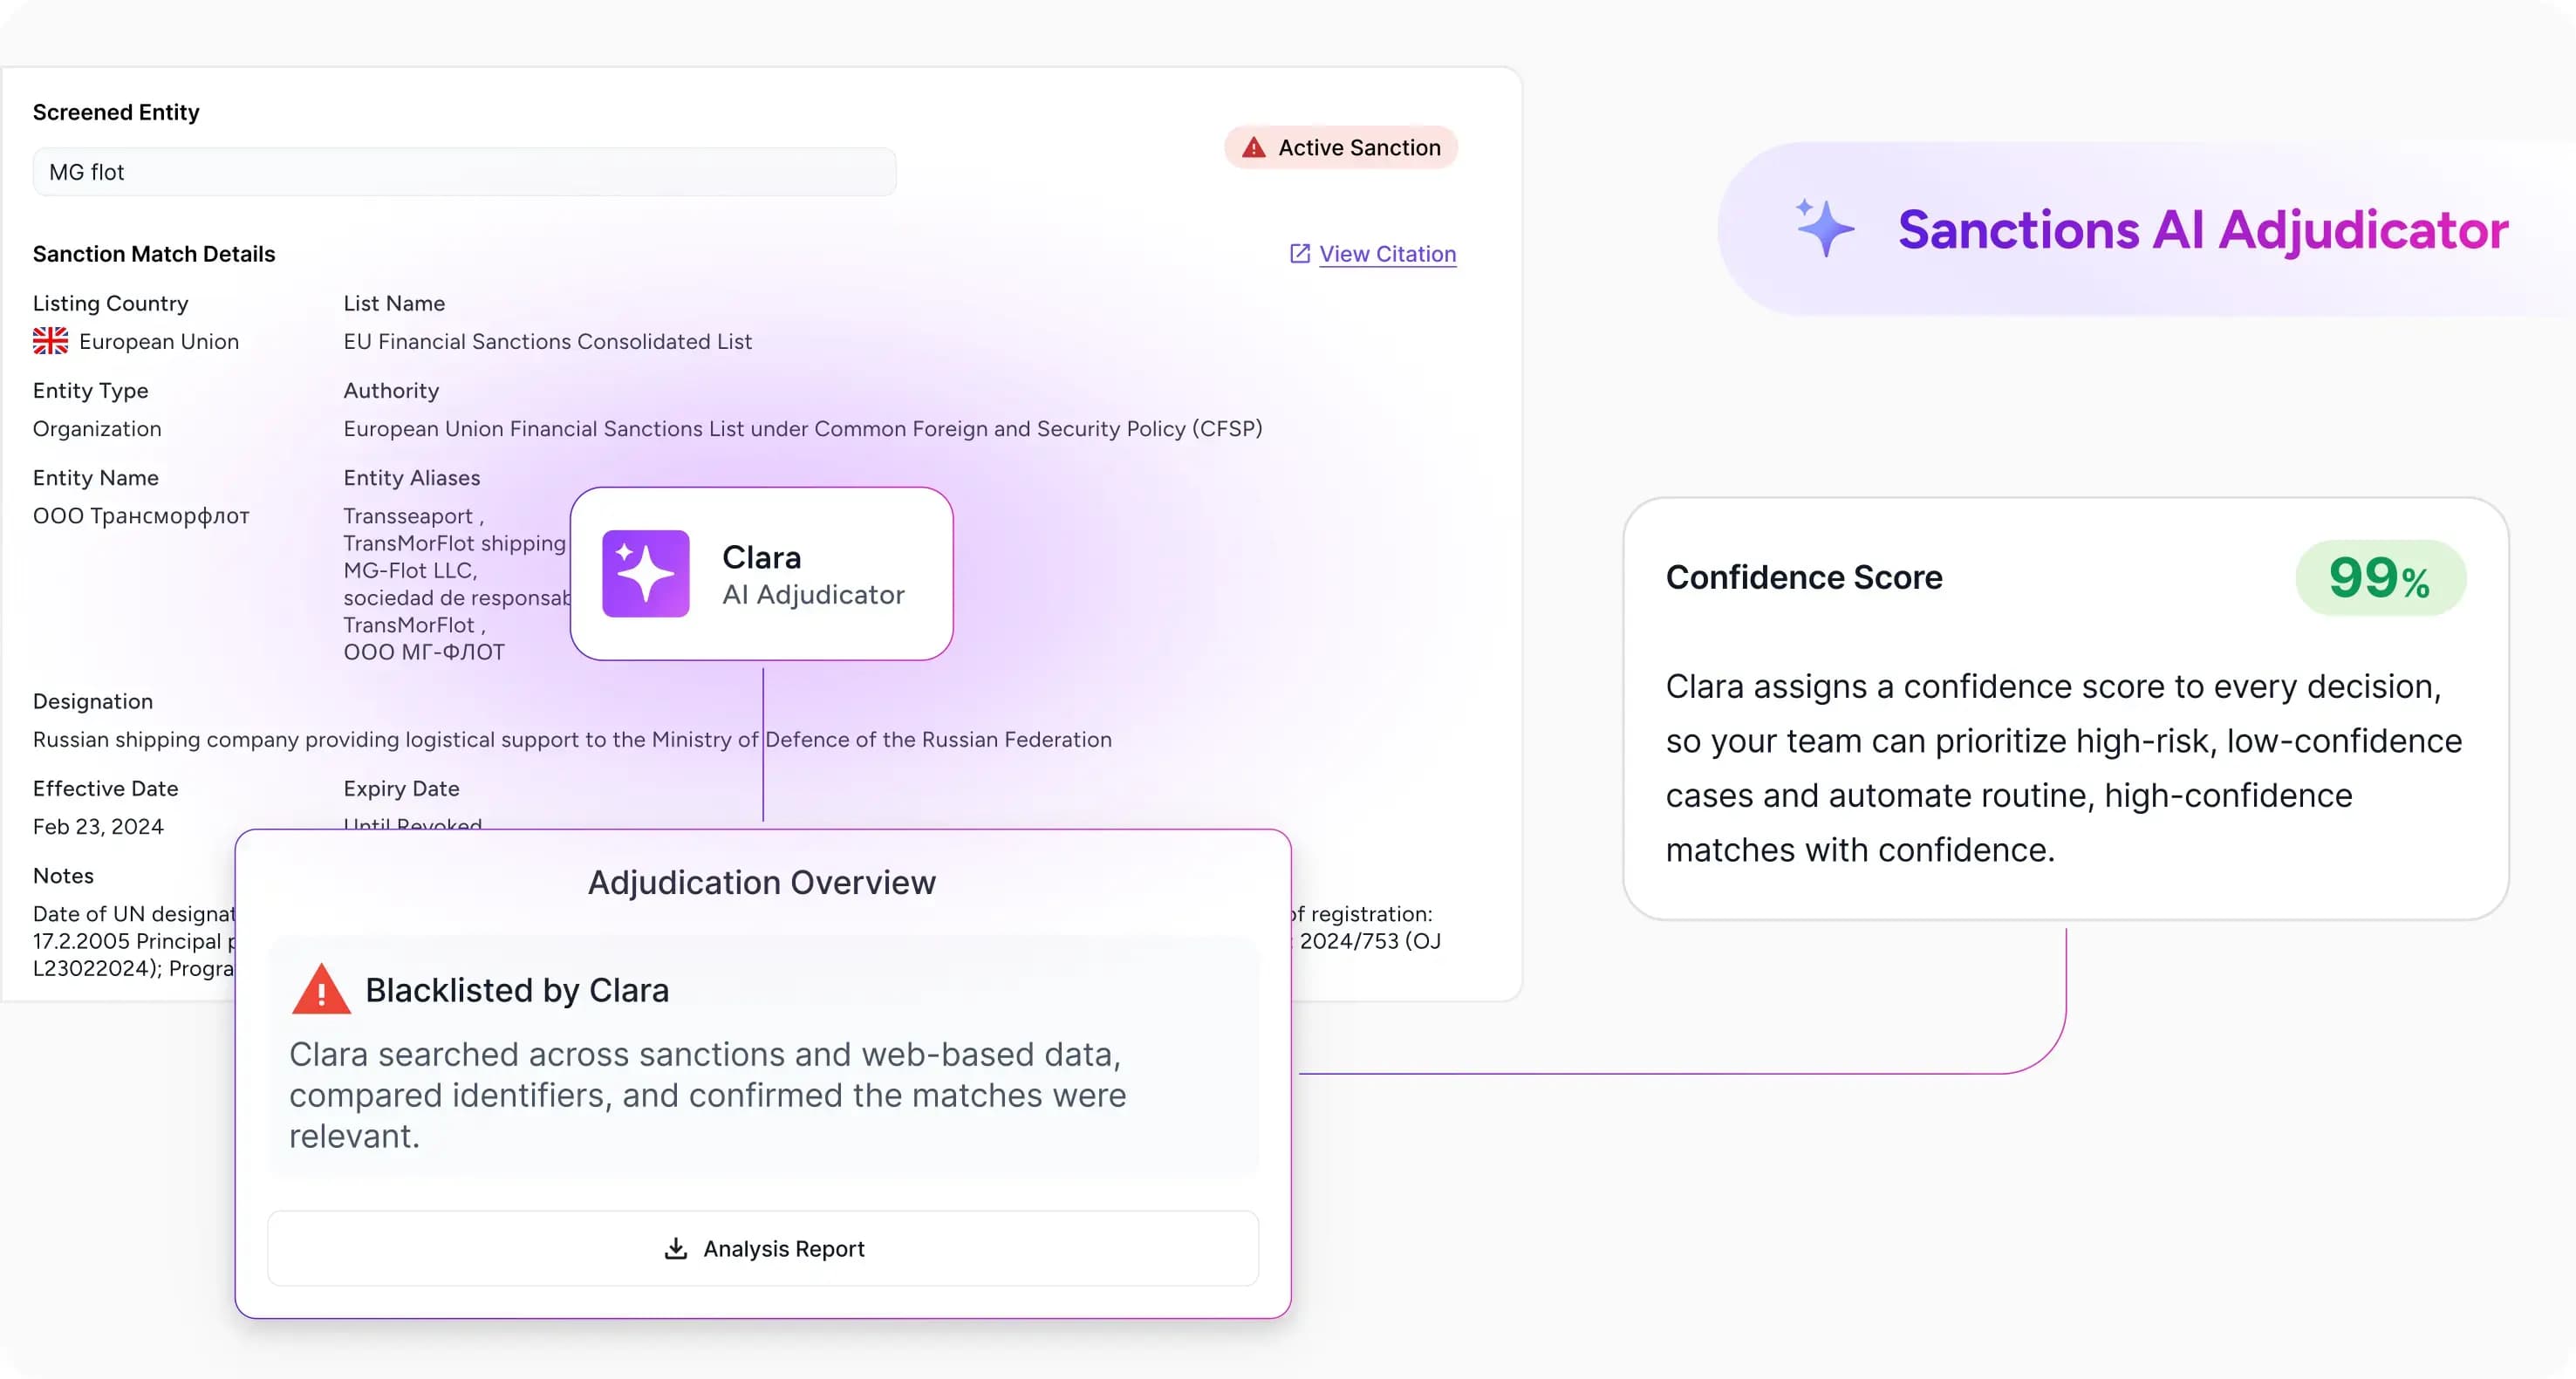Click the Confidence Score heading
2576x1379 pixels.
click(x=1803, y=577)
